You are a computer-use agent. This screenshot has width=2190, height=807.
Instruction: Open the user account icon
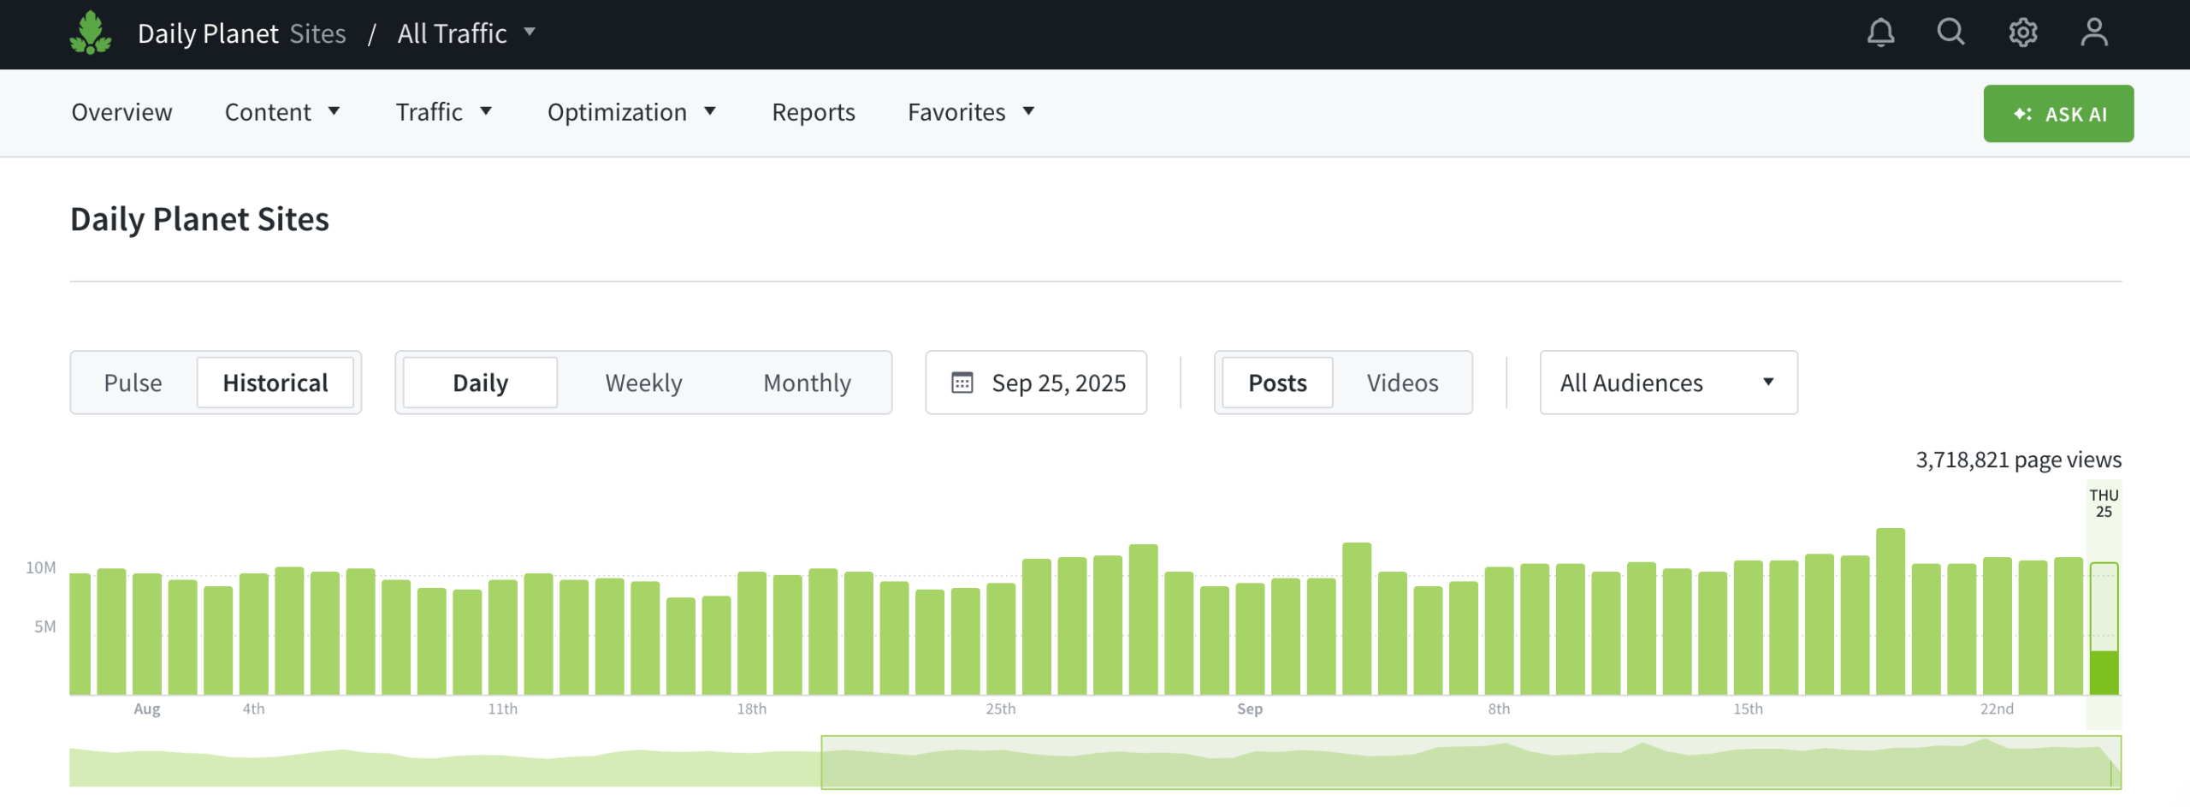2093,33
